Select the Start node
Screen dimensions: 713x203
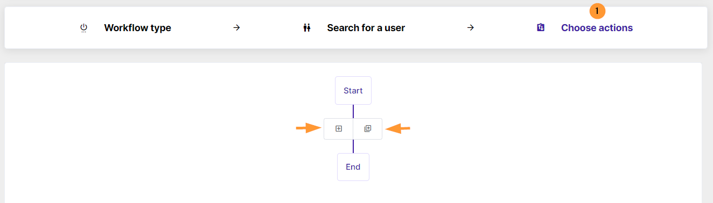(x=353, y=91)
